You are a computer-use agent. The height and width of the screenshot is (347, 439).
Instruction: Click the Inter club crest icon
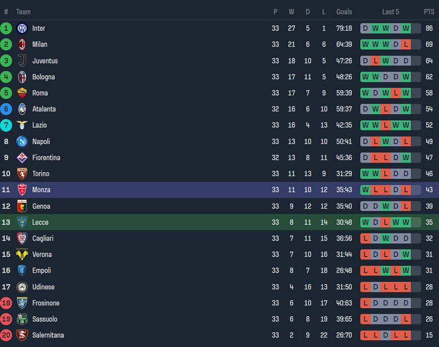[22, 28]
